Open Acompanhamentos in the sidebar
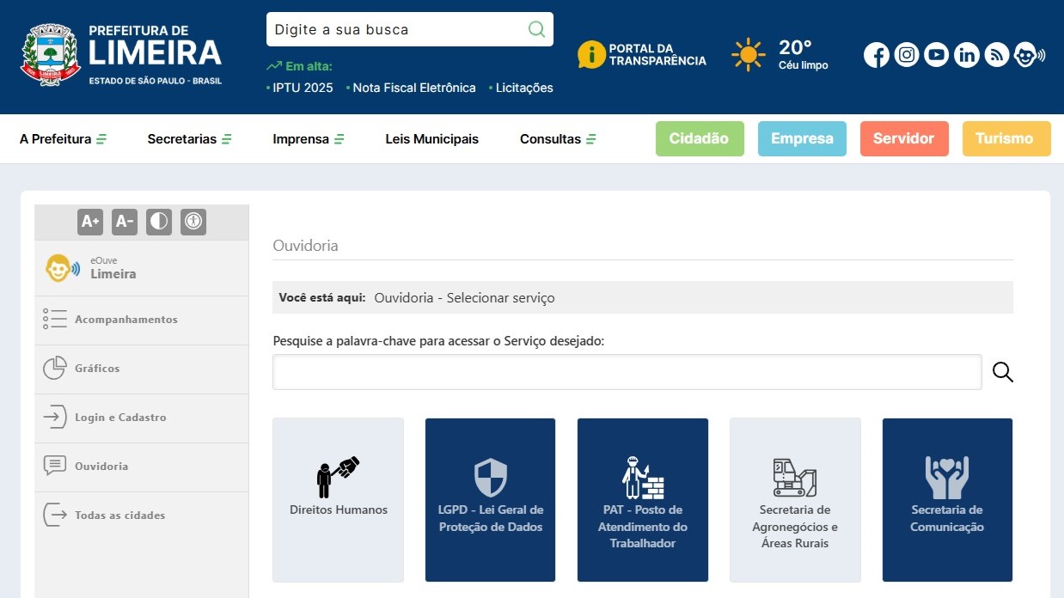This screenshot has width=1064, height=598. tap(125, 320)
